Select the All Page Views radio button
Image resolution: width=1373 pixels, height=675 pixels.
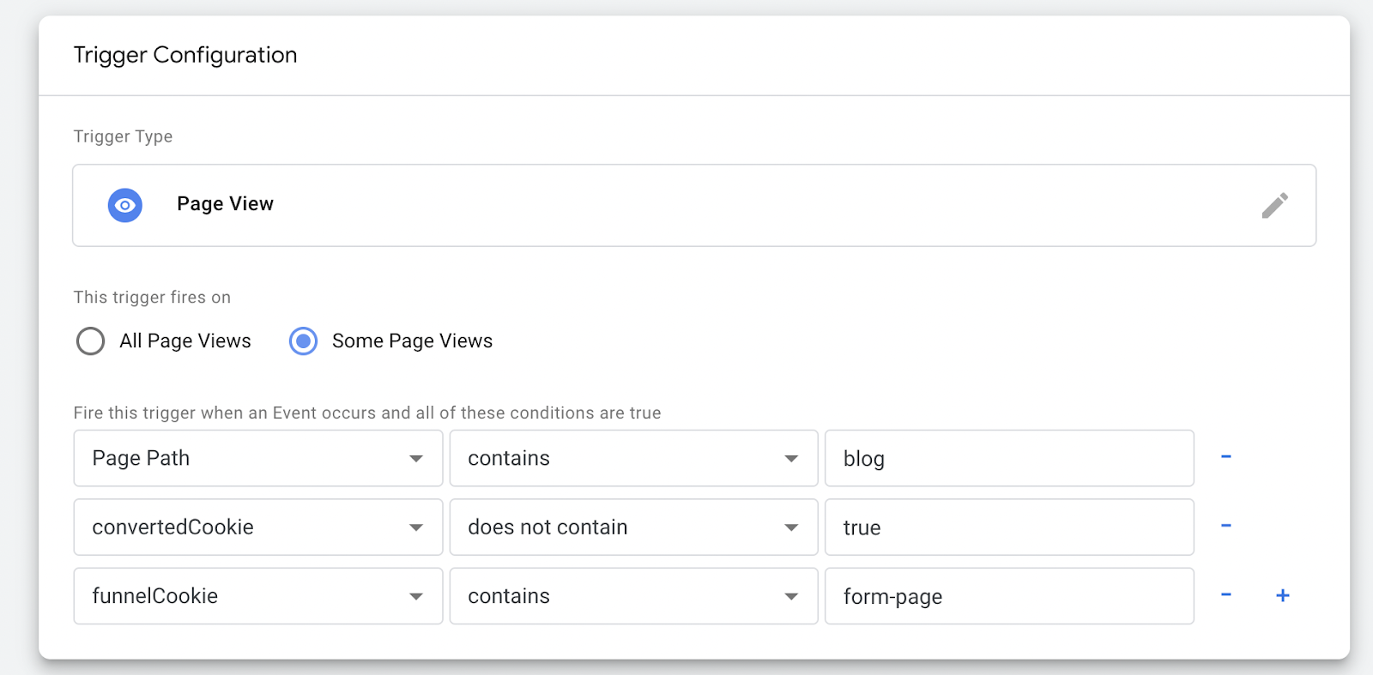click(91, 341)
